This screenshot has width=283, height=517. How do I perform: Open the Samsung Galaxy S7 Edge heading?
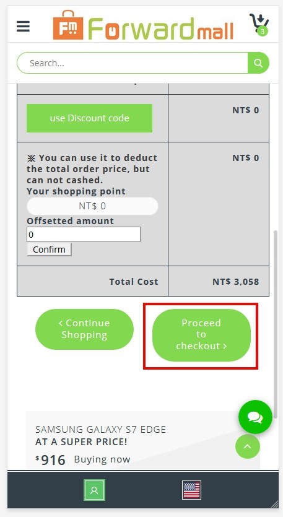click(x=100, y=429)
